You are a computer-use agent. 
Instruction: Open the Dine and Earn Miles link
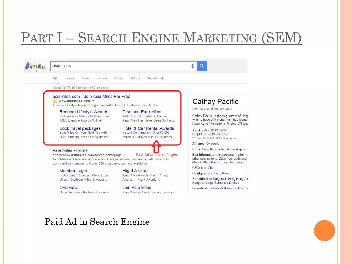142,112
